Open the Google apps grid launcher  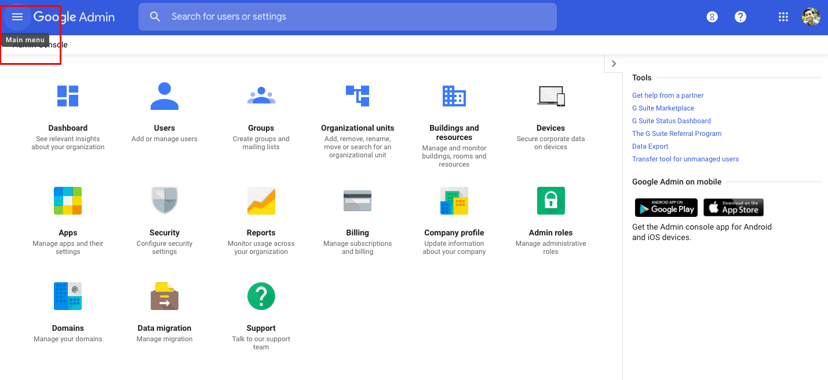pyautogui.click(x=783, y=17)
